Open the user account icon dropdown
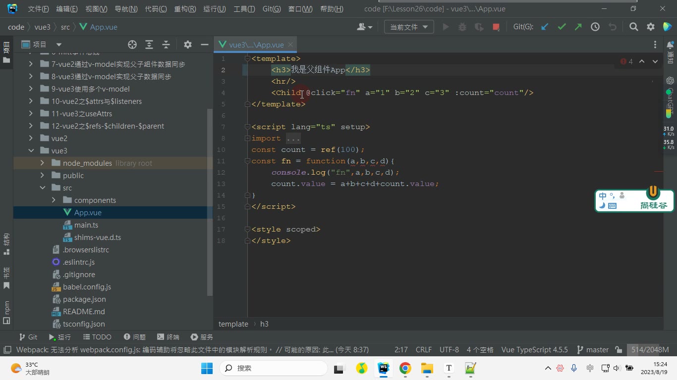The image size is (677, 380). 365,27
